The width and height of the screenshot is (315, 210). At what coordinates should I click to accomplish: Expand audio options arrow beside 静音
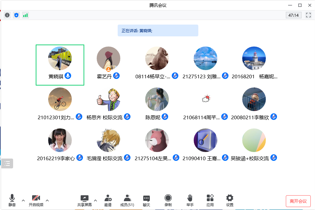pyautogui.click(x=23, y=200)
